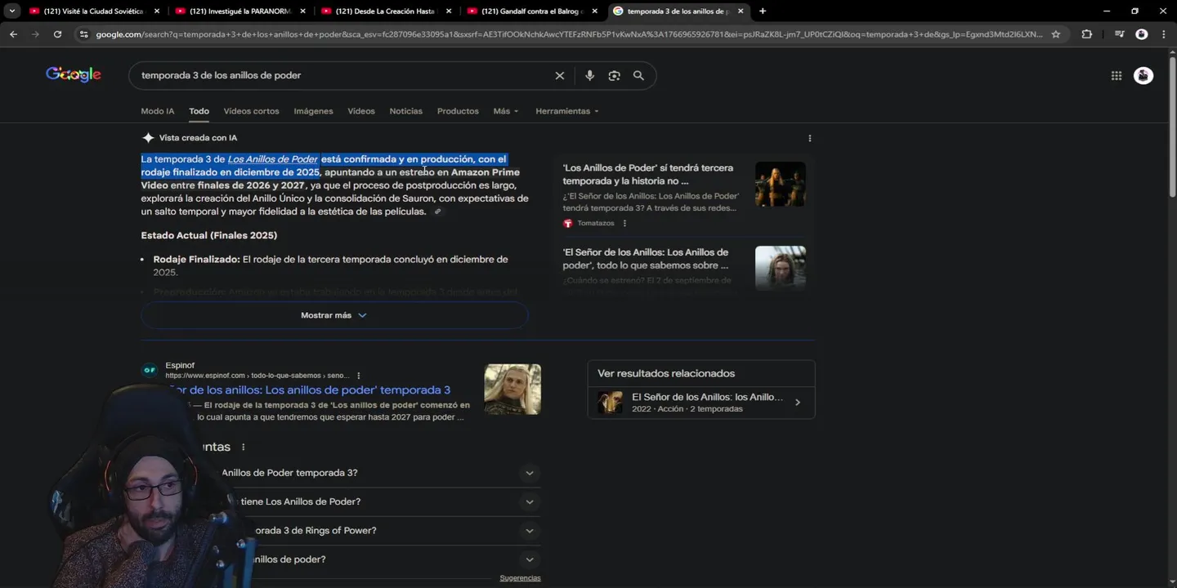The image size is (1177, 588).
Task: Open a new tab with the plus icon
Action: (763, 11)
